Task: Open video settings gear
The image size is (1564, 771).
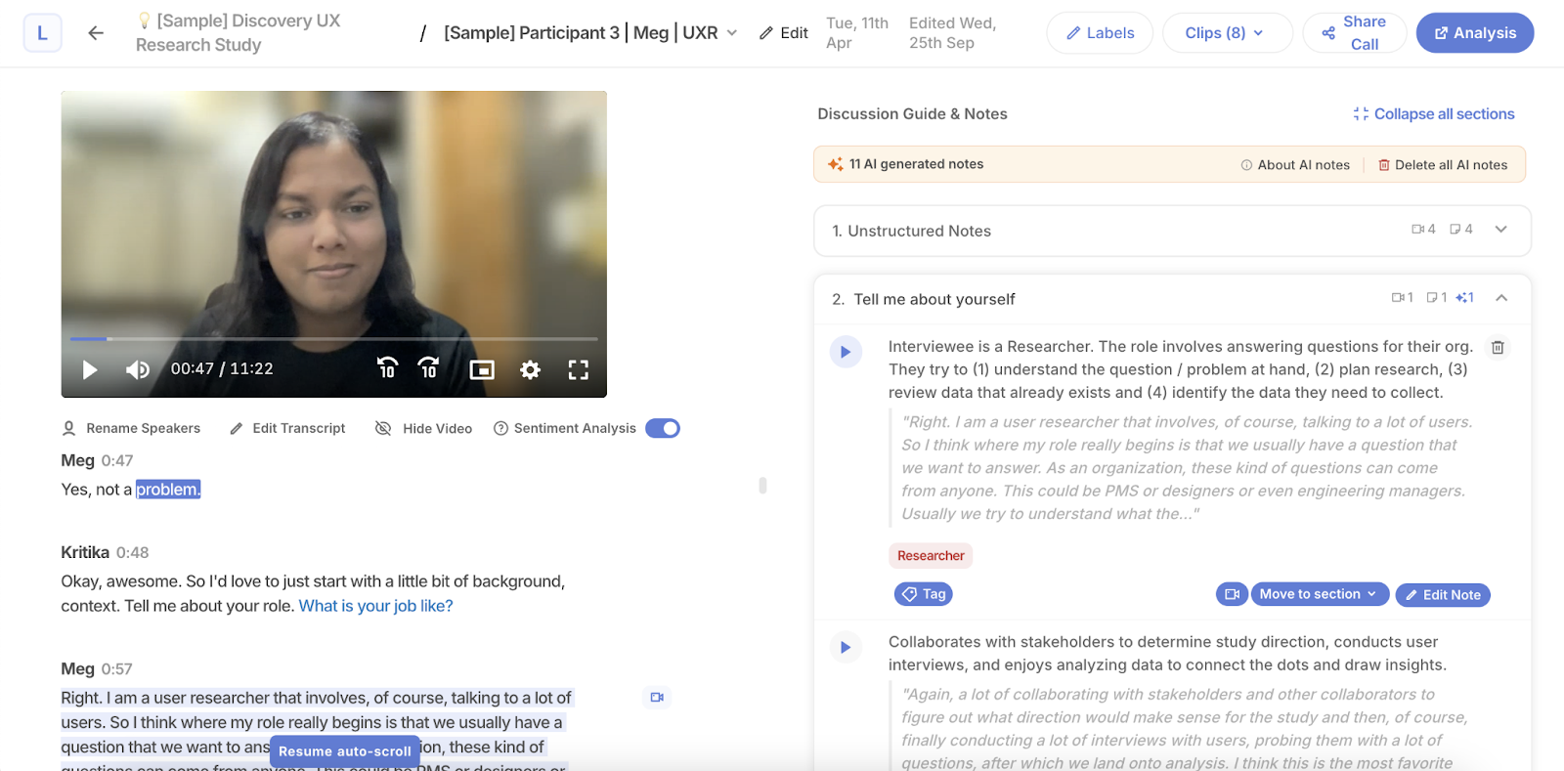Action: point(530,369)
